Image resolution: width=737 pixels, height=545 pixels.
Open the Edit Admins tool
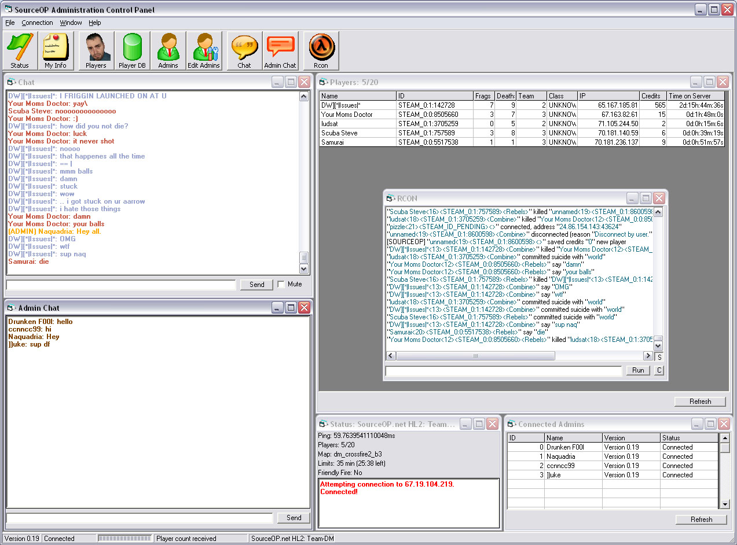[x=204, y=51]
